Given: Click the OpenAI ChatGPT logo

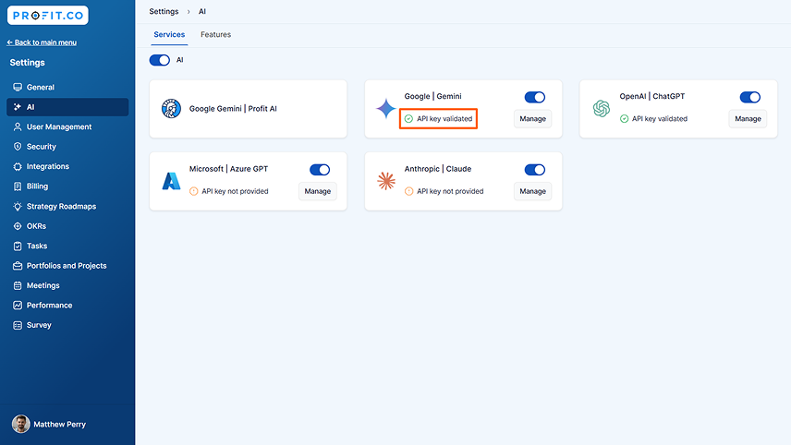Looking at the screenshot, I should tap(602, 109).
